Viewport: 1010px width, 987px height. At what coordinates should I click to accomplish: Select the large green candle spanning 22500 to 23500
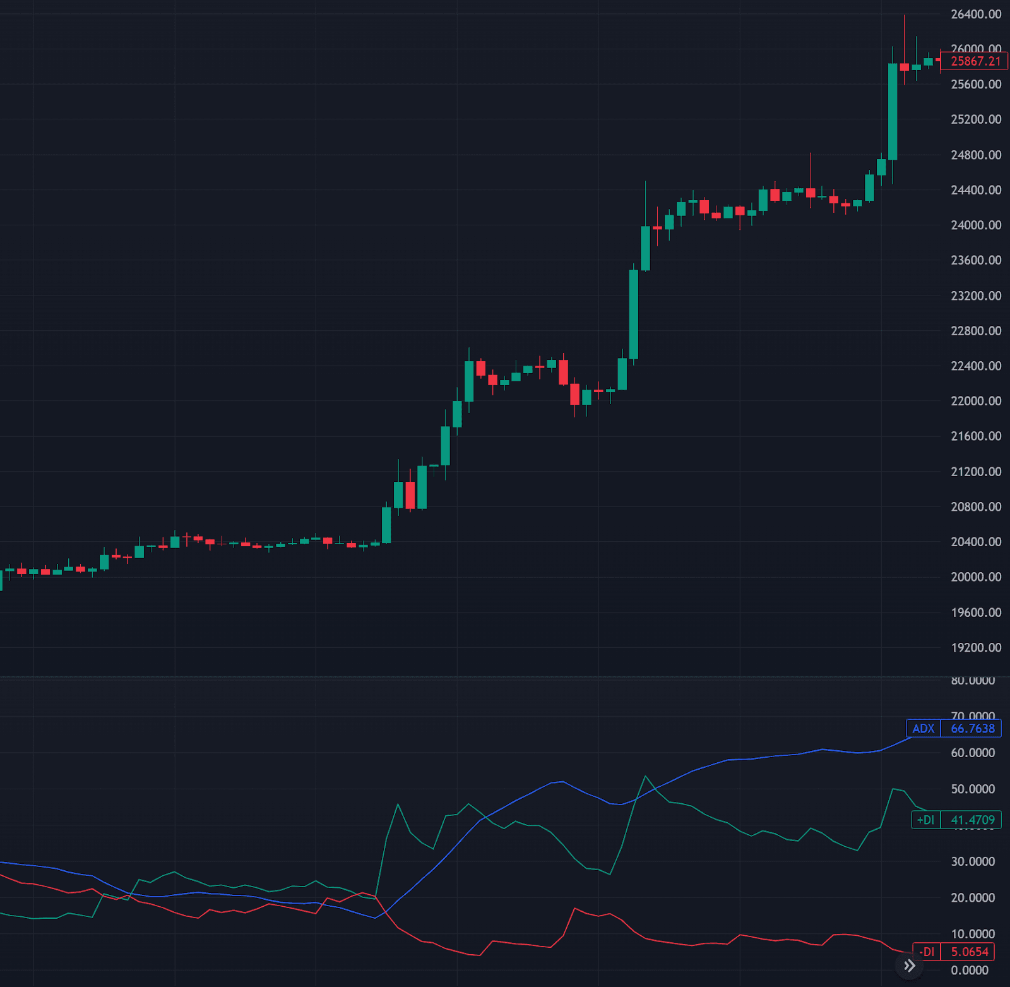coord(633,314)
